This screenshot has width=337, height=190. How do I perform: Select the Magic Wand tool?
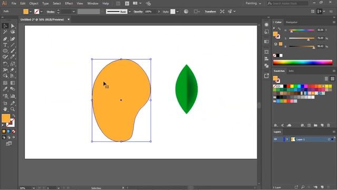click(x=5, y=32)
